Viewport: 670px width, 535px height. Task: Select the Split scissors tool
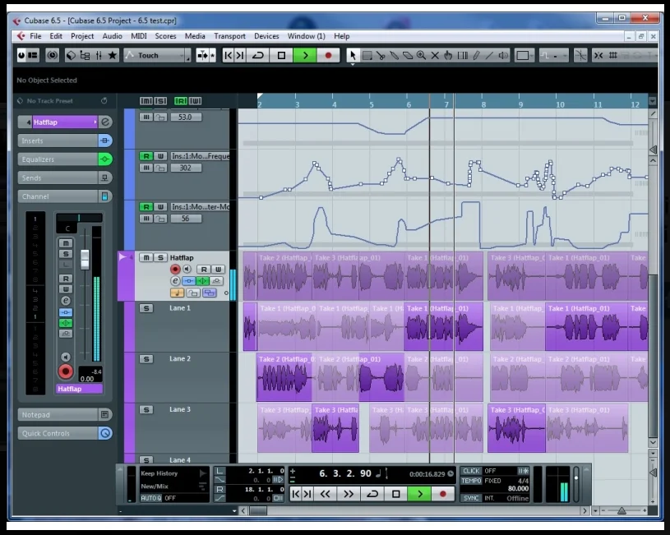[381, 56]
